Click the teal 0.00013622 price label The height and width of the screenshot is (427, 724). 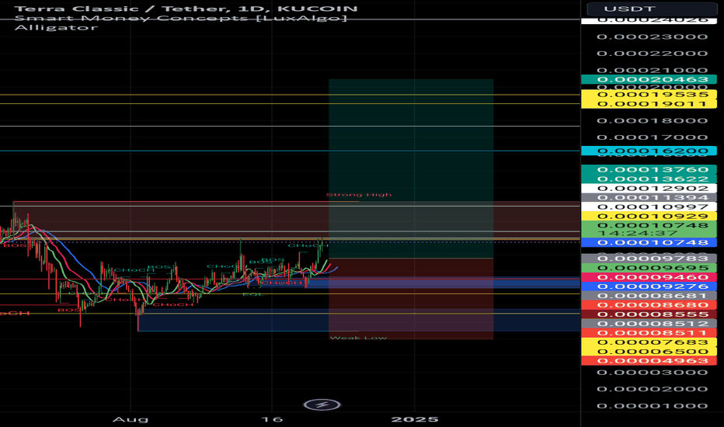(649, 179)
